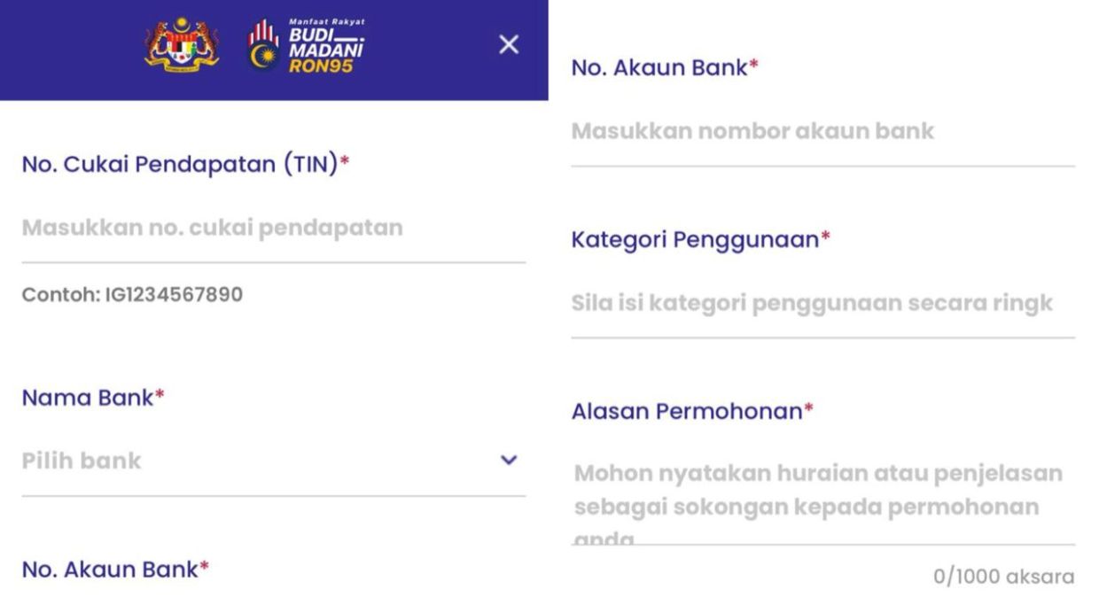The image size is (1099, 605).
Task: Click the 'Alasan Permohonan' label
Action: [687, 411]
